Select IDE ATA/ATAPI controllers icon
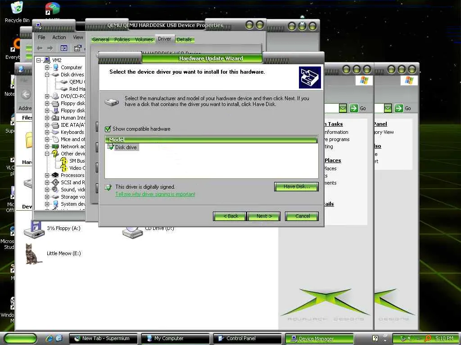 pyautogui.click(x=55, y=125)
